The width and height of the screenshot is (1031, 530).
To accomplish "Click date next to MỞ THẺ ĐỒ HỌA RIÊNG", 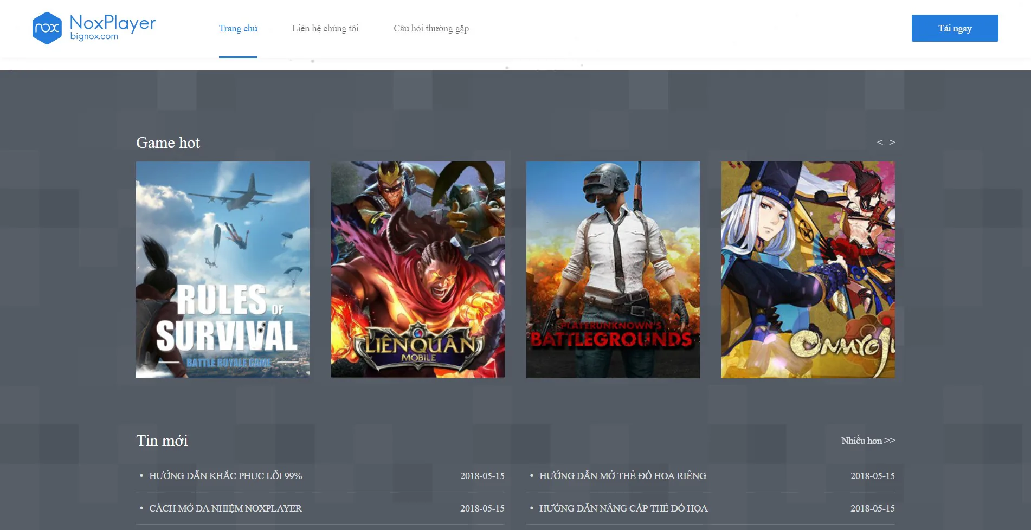I will coord(873,476).
